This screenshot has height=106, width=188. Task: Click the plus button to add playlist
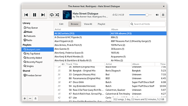25,98
